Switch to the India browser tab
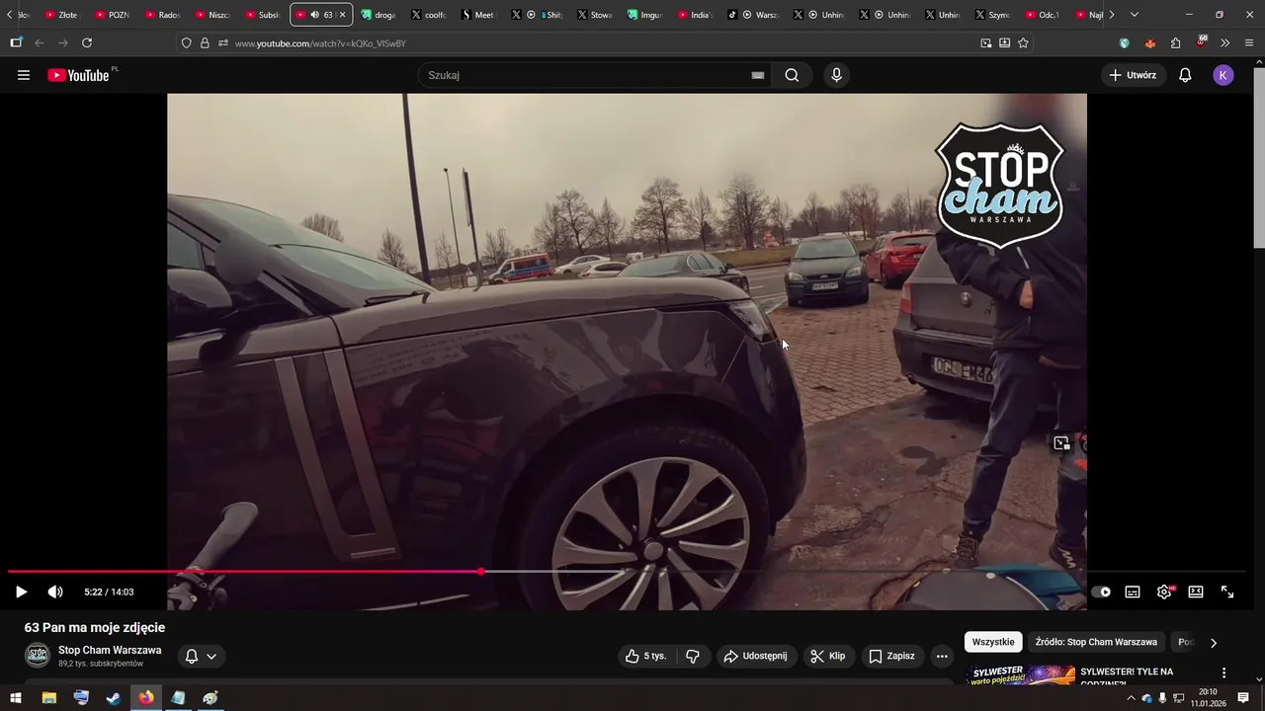The width and height of the screenshot is (1265, 711). pos(696,15)
